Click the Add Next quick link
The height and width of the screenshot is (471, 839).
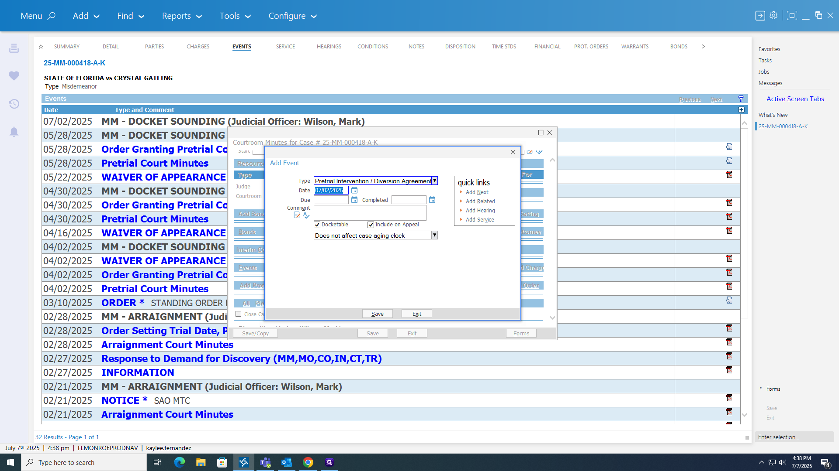tap(477, 192)
